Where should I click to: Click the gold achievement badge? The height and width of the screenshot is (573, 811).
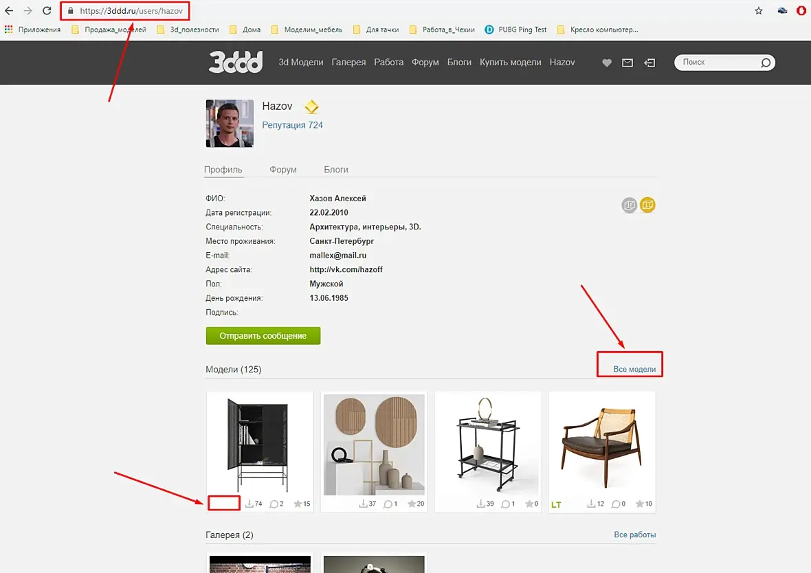[647, 205]
